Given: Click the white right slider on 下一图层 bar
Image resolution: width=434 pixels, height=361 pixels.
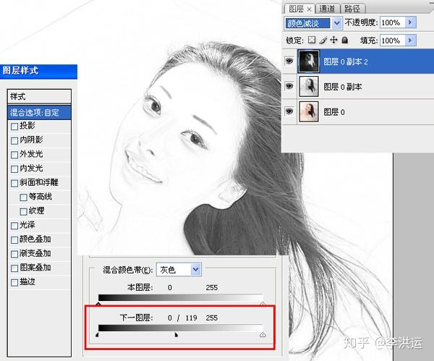Looking at the screenshot, I should pyautogui.click(x=263, y=335).
